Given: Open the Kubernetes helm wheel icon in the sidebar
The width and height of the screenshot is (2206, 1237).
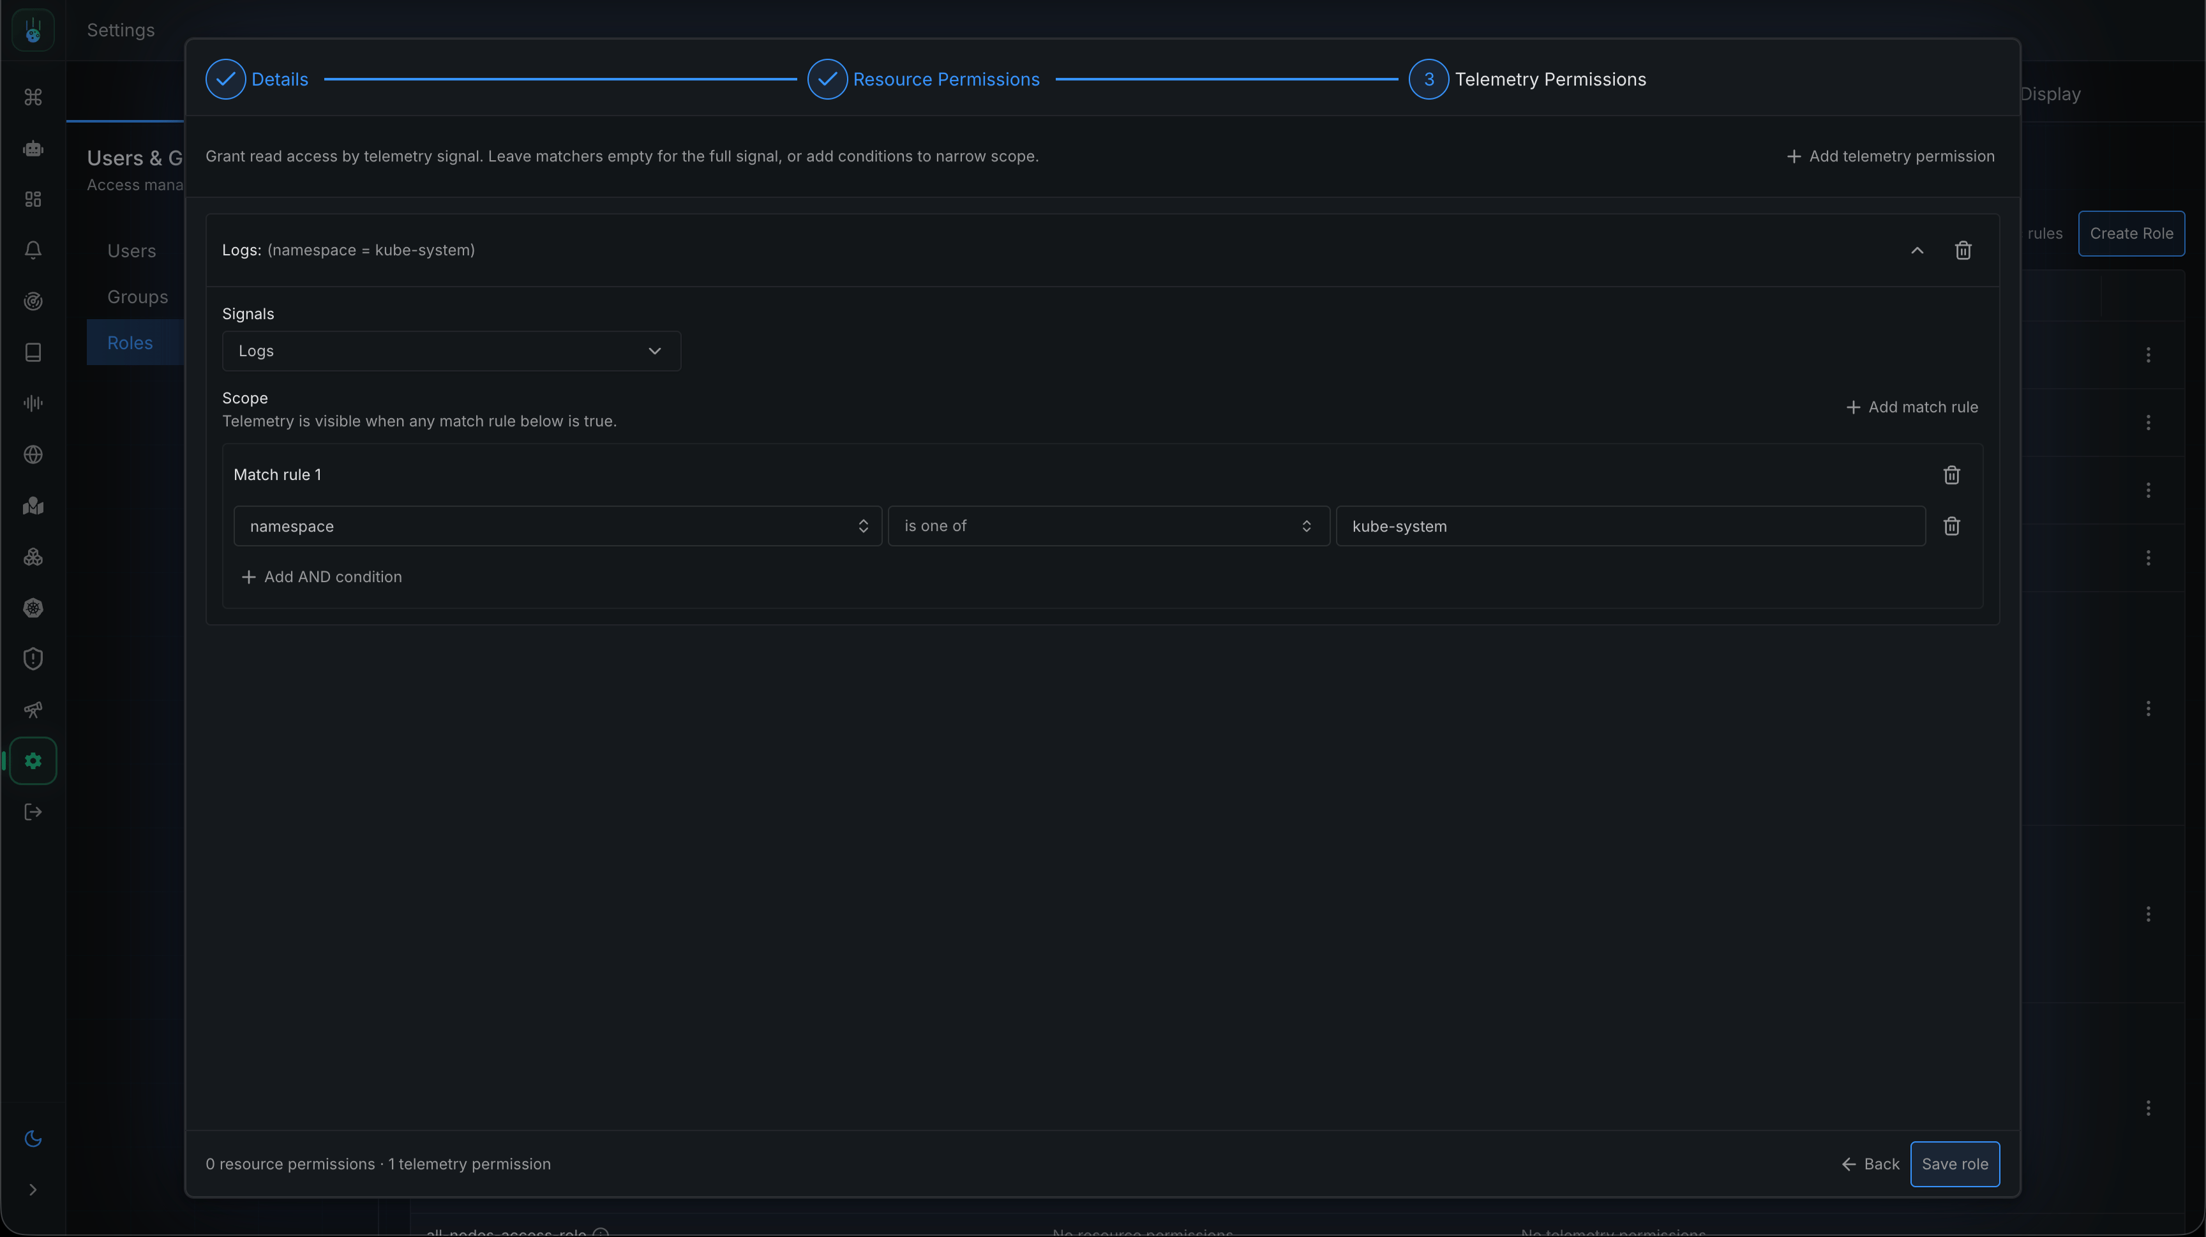Looking at the screenshot, I should (x=33, y=608).
